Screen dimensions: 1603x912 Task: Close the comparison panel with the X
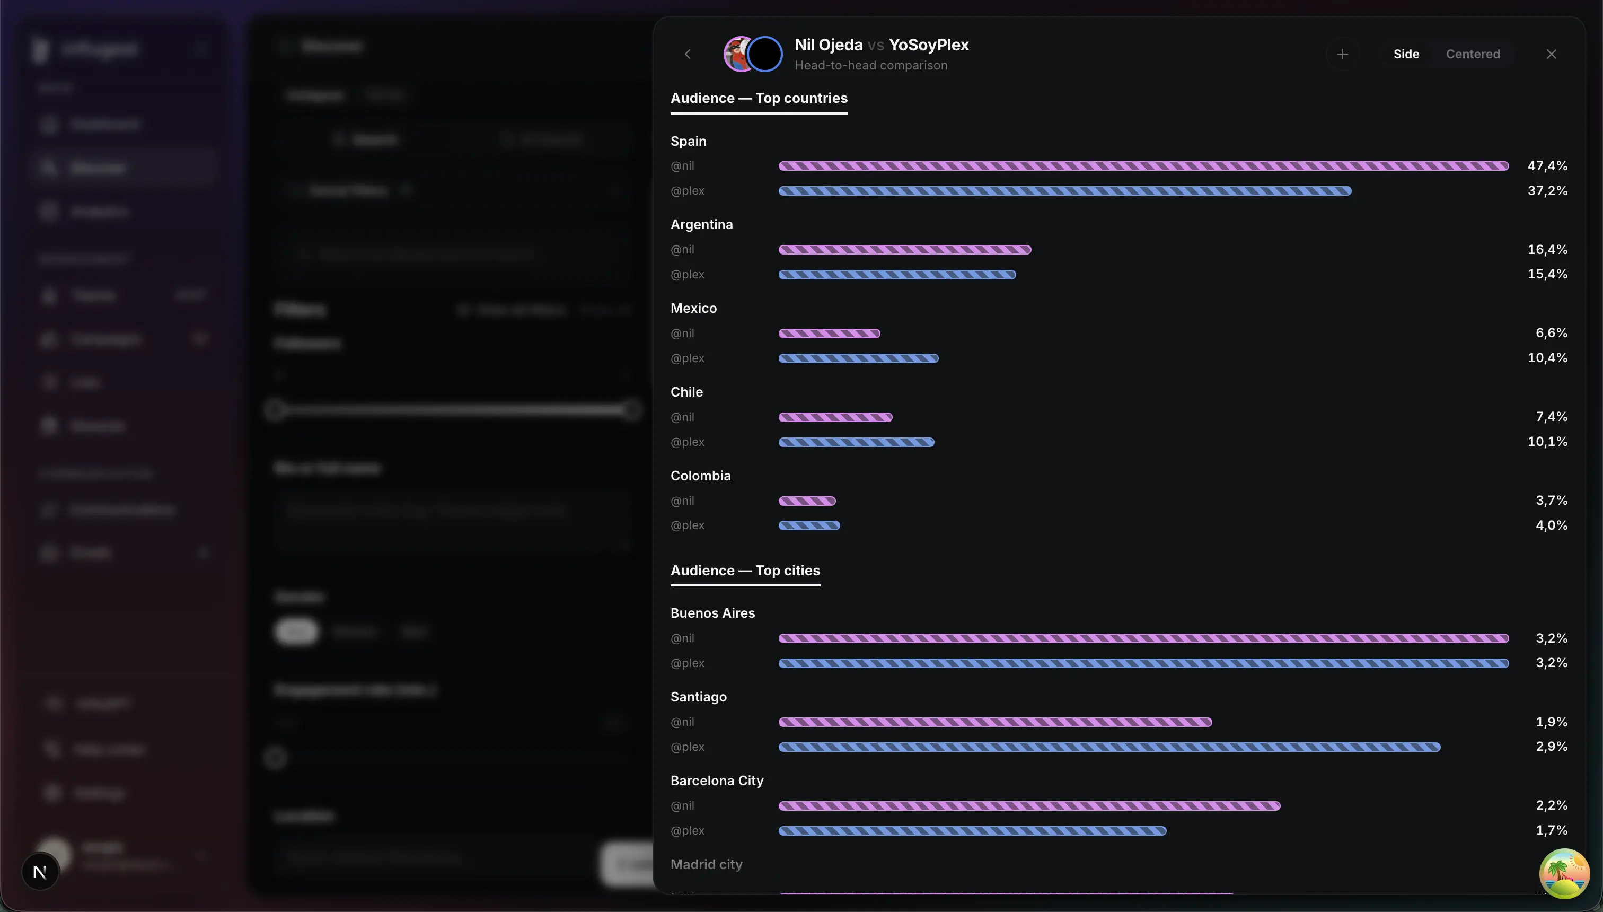coord(1551,55)
